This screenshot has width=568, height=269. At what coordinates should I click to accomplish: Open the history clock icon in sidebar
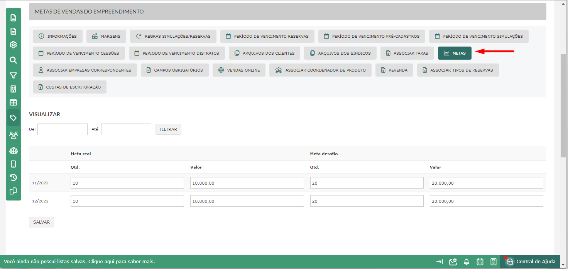tap(14, 177)
